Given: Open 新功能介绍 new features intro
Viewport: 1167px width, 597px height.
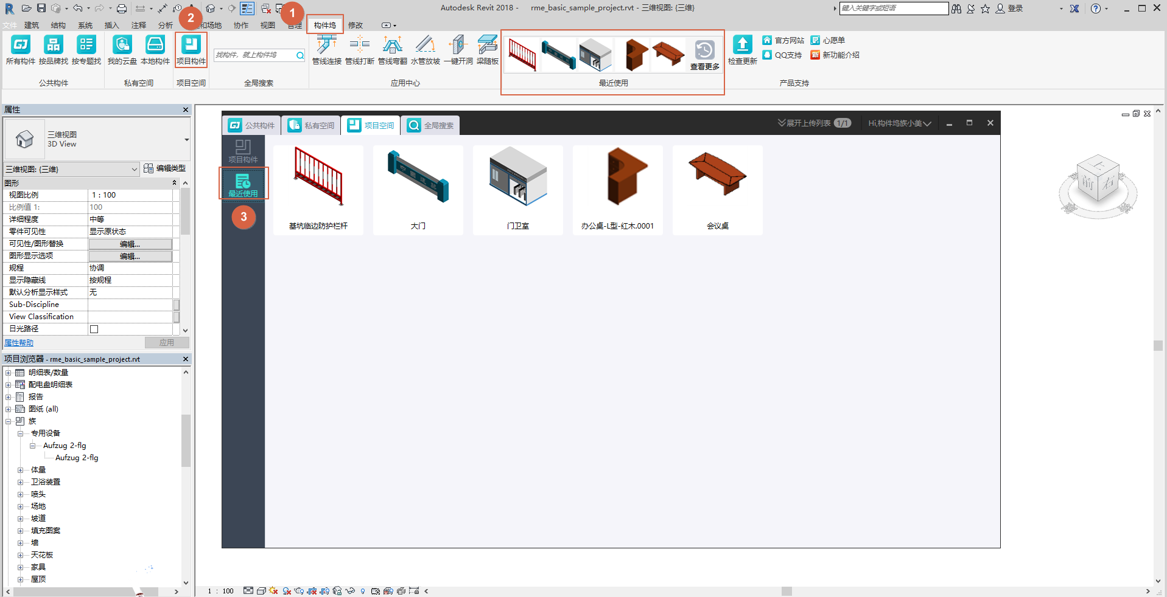Looking at the screenshot, I should (x=835, y=55).
